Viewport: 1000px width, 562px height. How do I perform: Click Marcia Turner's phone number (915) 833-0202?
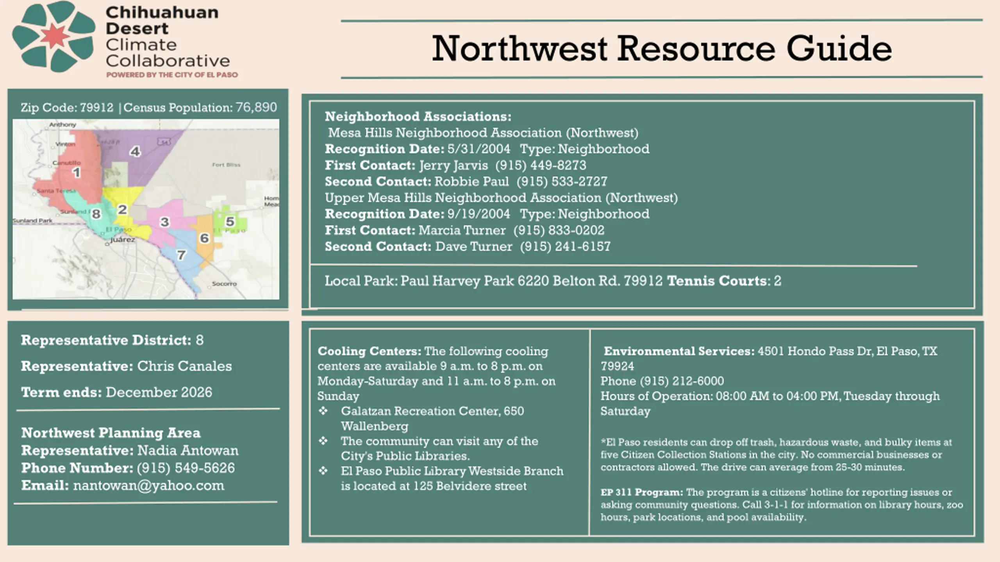[x=559, y=230]
